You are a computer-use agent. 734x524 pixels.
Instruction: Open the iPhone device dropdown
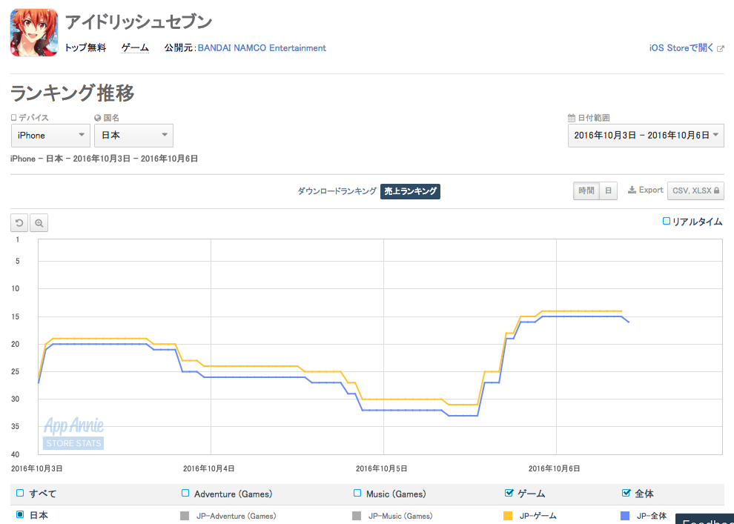[x=50, y=135]
